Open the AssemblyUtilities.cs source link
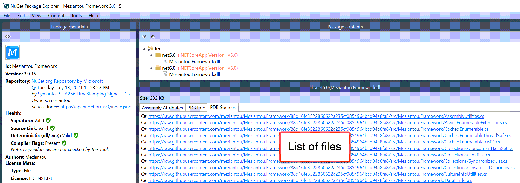The height and width of the screenshot is (183, 520). (316, 116)
